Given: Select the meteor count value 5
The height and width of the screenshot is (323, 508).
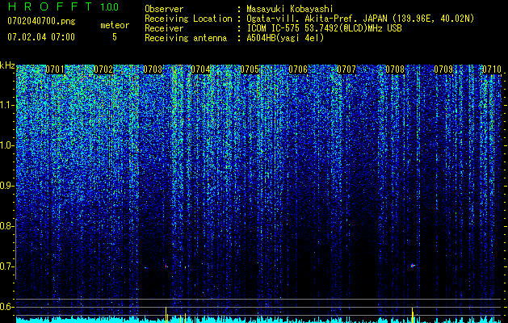Looking at the screenshot, I should [x=115, y=37].
